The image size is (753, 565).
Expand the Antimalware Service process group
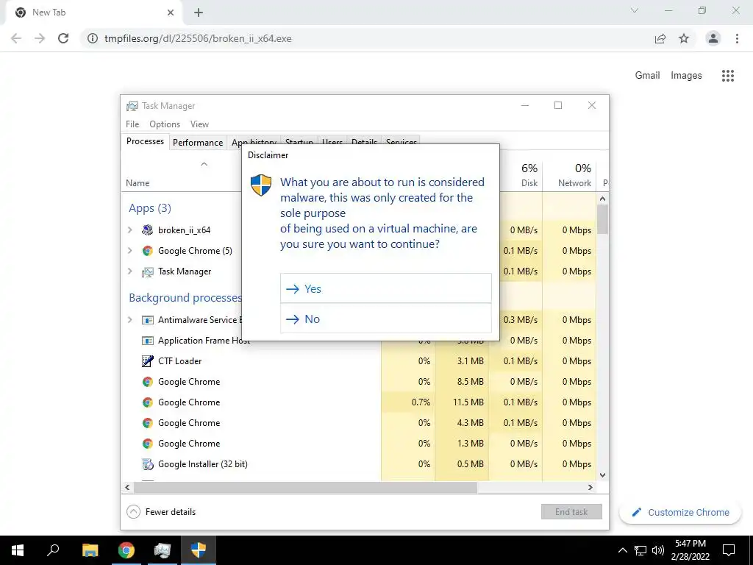(129, 320)
